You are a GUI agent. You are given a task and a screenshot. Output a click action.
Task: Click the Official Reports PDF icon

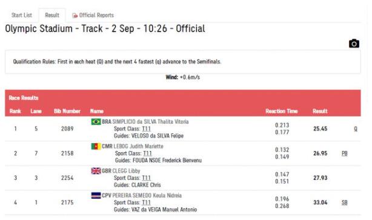75,15
